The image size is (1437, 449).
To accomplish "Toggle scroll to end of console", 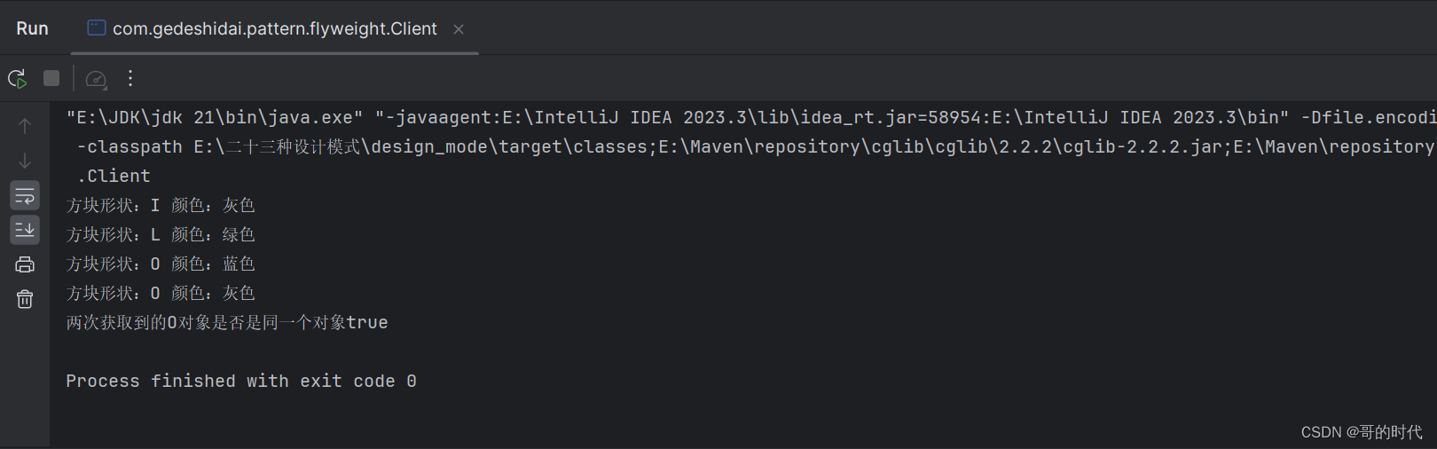I will pyautogui.click(x=25, y=230).
